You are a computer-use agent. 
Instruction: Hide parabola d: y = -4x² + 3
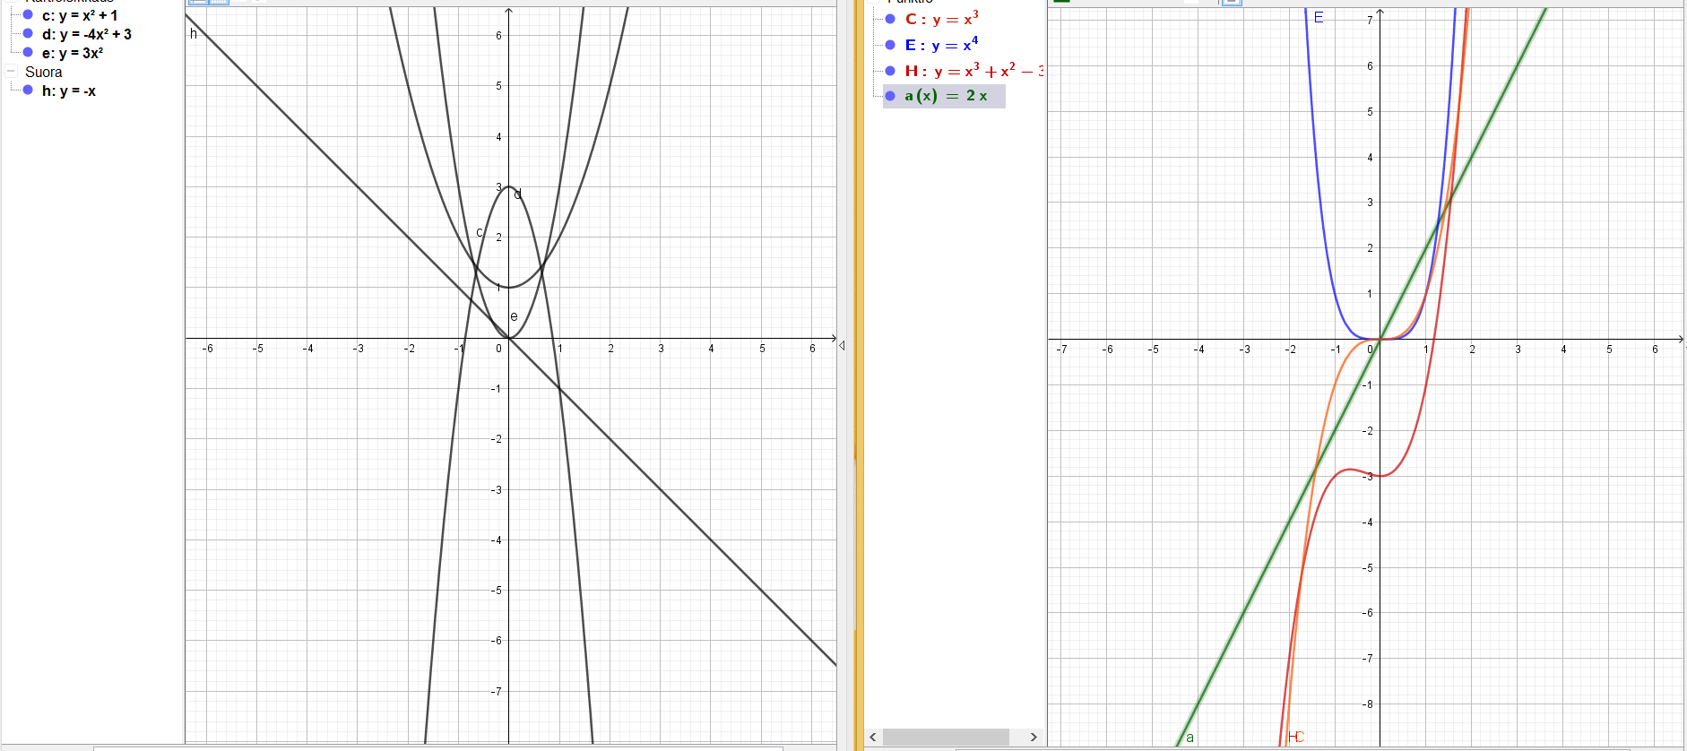point(28,34)
